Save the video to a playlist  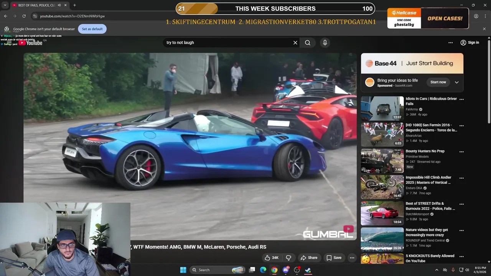pyautogui.click(x=334, y=258)
